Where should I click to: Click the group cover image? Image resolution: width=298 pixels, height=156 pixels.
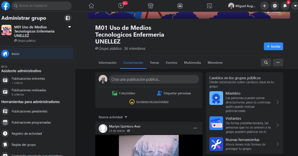[x=189, y=15]
